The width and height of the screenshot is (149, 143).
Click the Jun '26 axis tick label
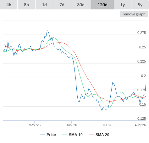71,125
